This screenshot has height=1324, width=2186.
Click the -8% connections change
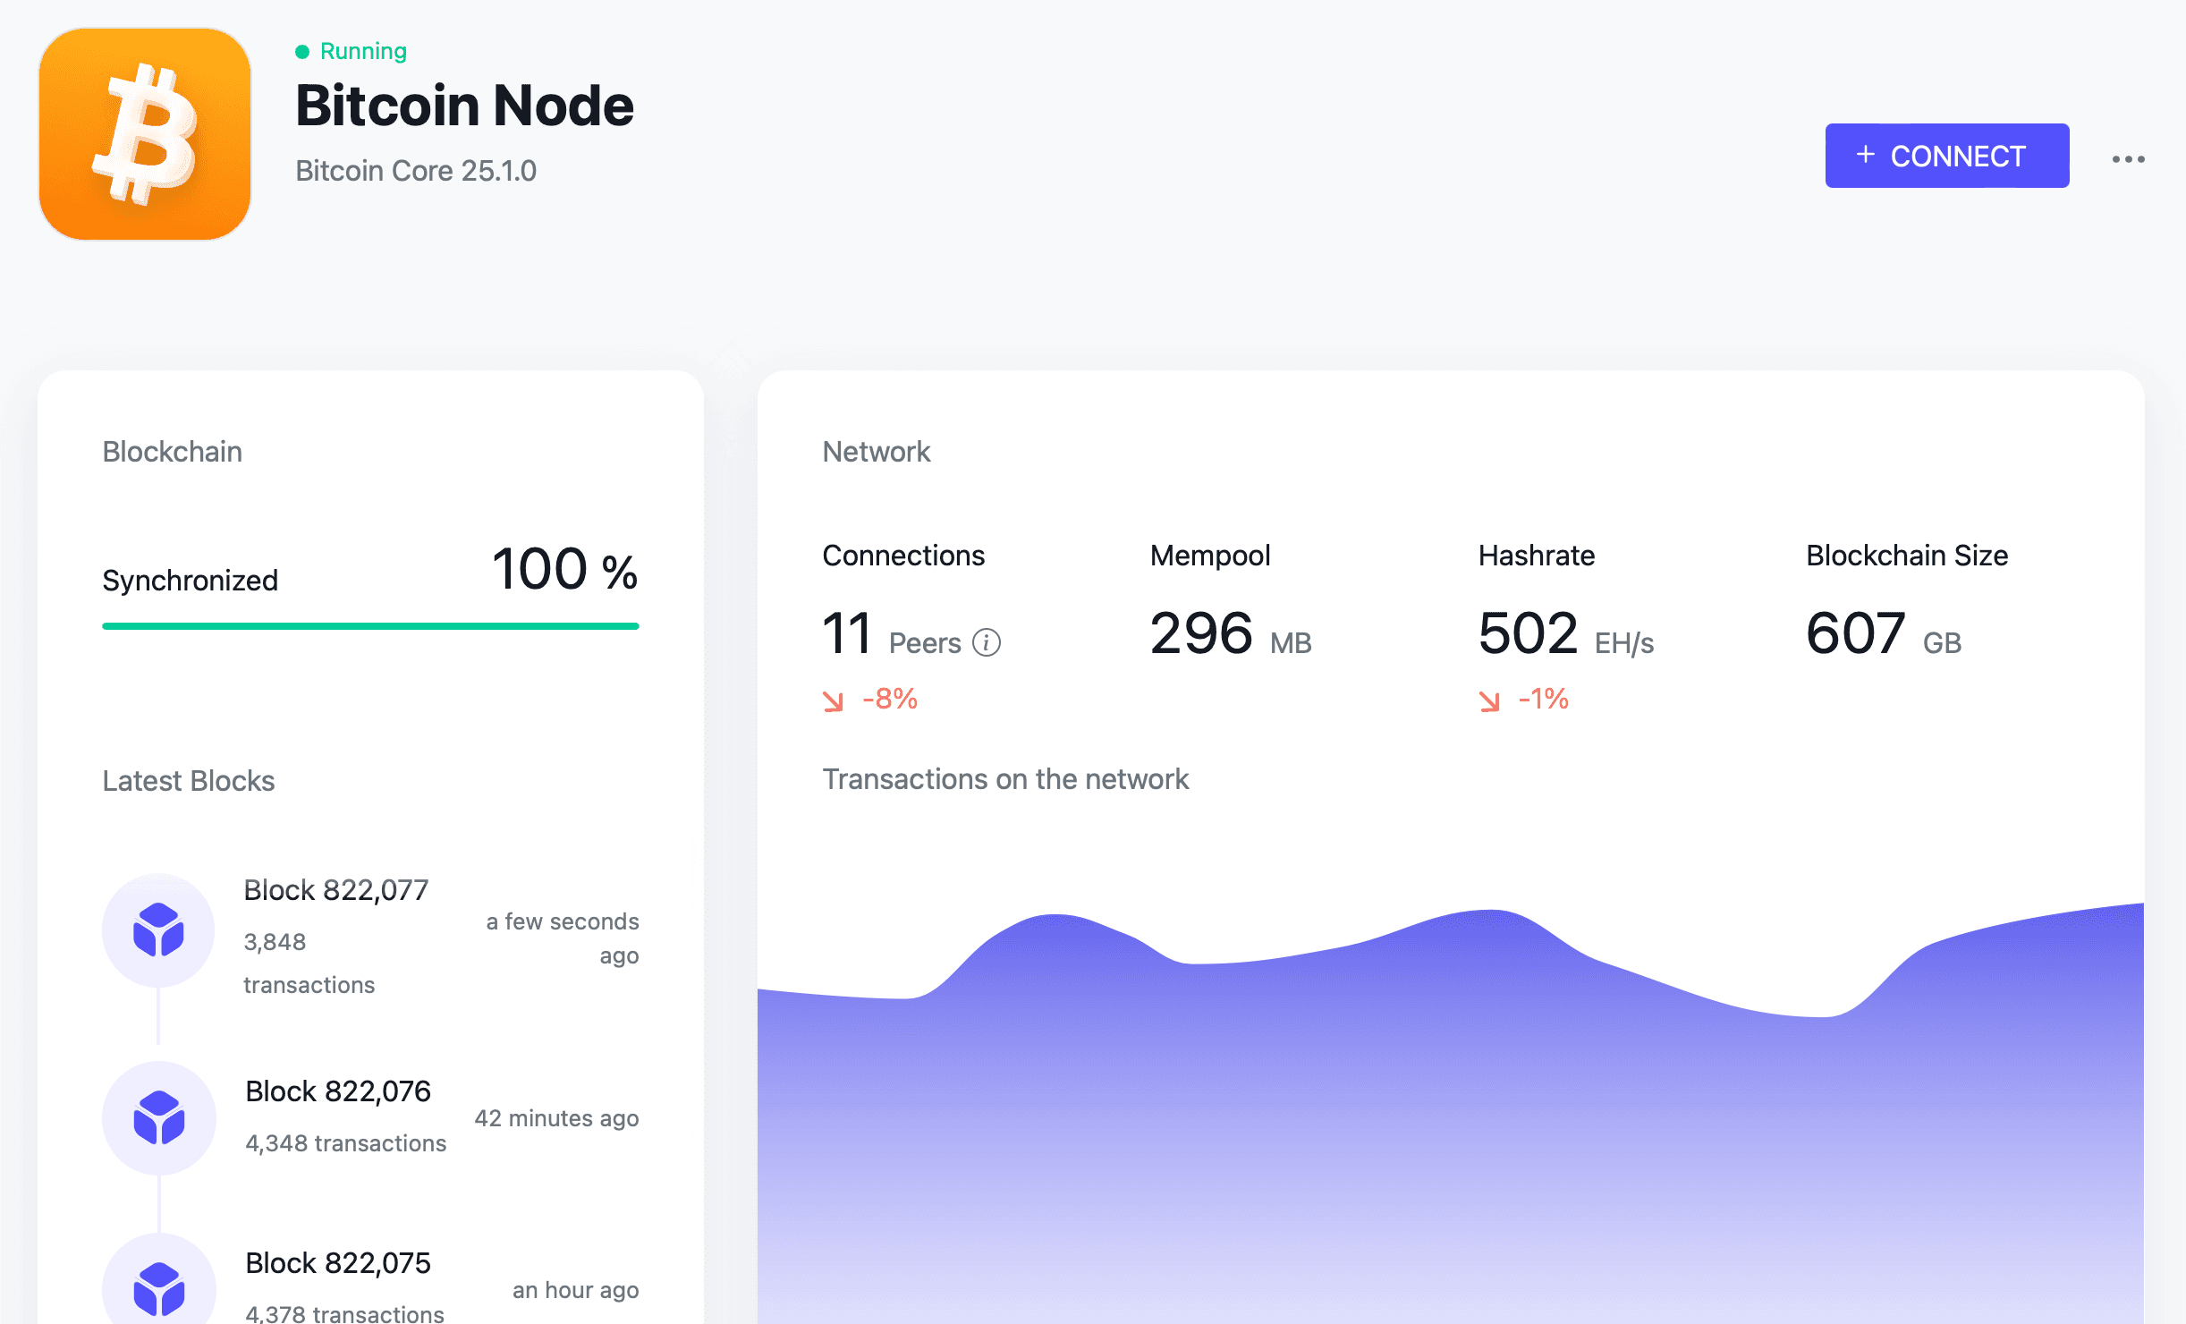tap(890, 699)
